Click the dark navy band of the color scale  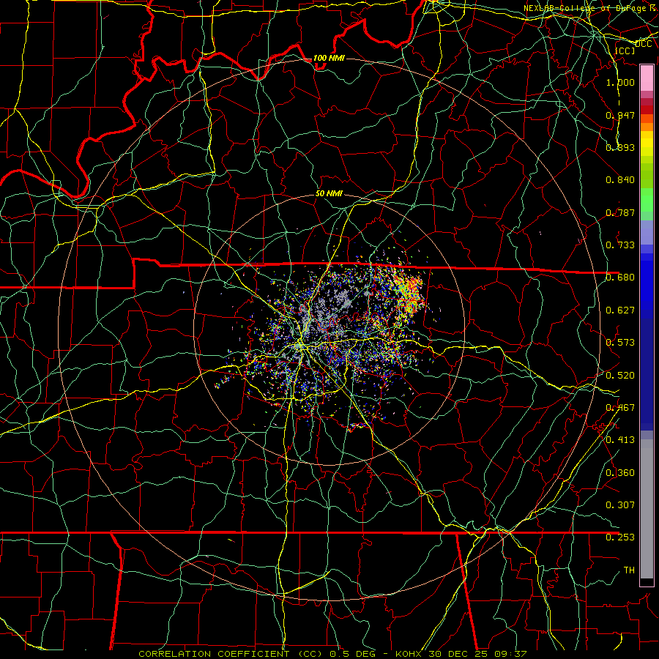647,374
